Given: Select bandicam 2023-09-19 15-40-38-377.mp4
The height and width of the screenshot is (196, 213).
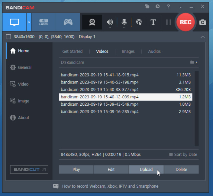Looking at the screenshot, I should pos(126,90).
